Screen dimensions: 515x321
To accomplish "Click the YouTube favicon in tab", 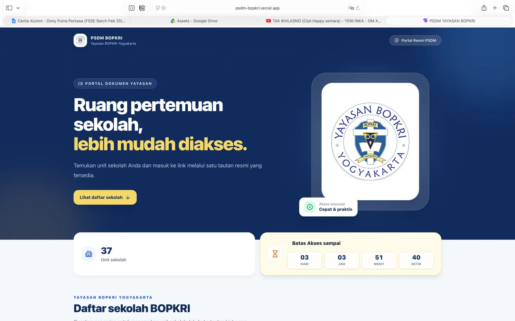I will 268,21.
